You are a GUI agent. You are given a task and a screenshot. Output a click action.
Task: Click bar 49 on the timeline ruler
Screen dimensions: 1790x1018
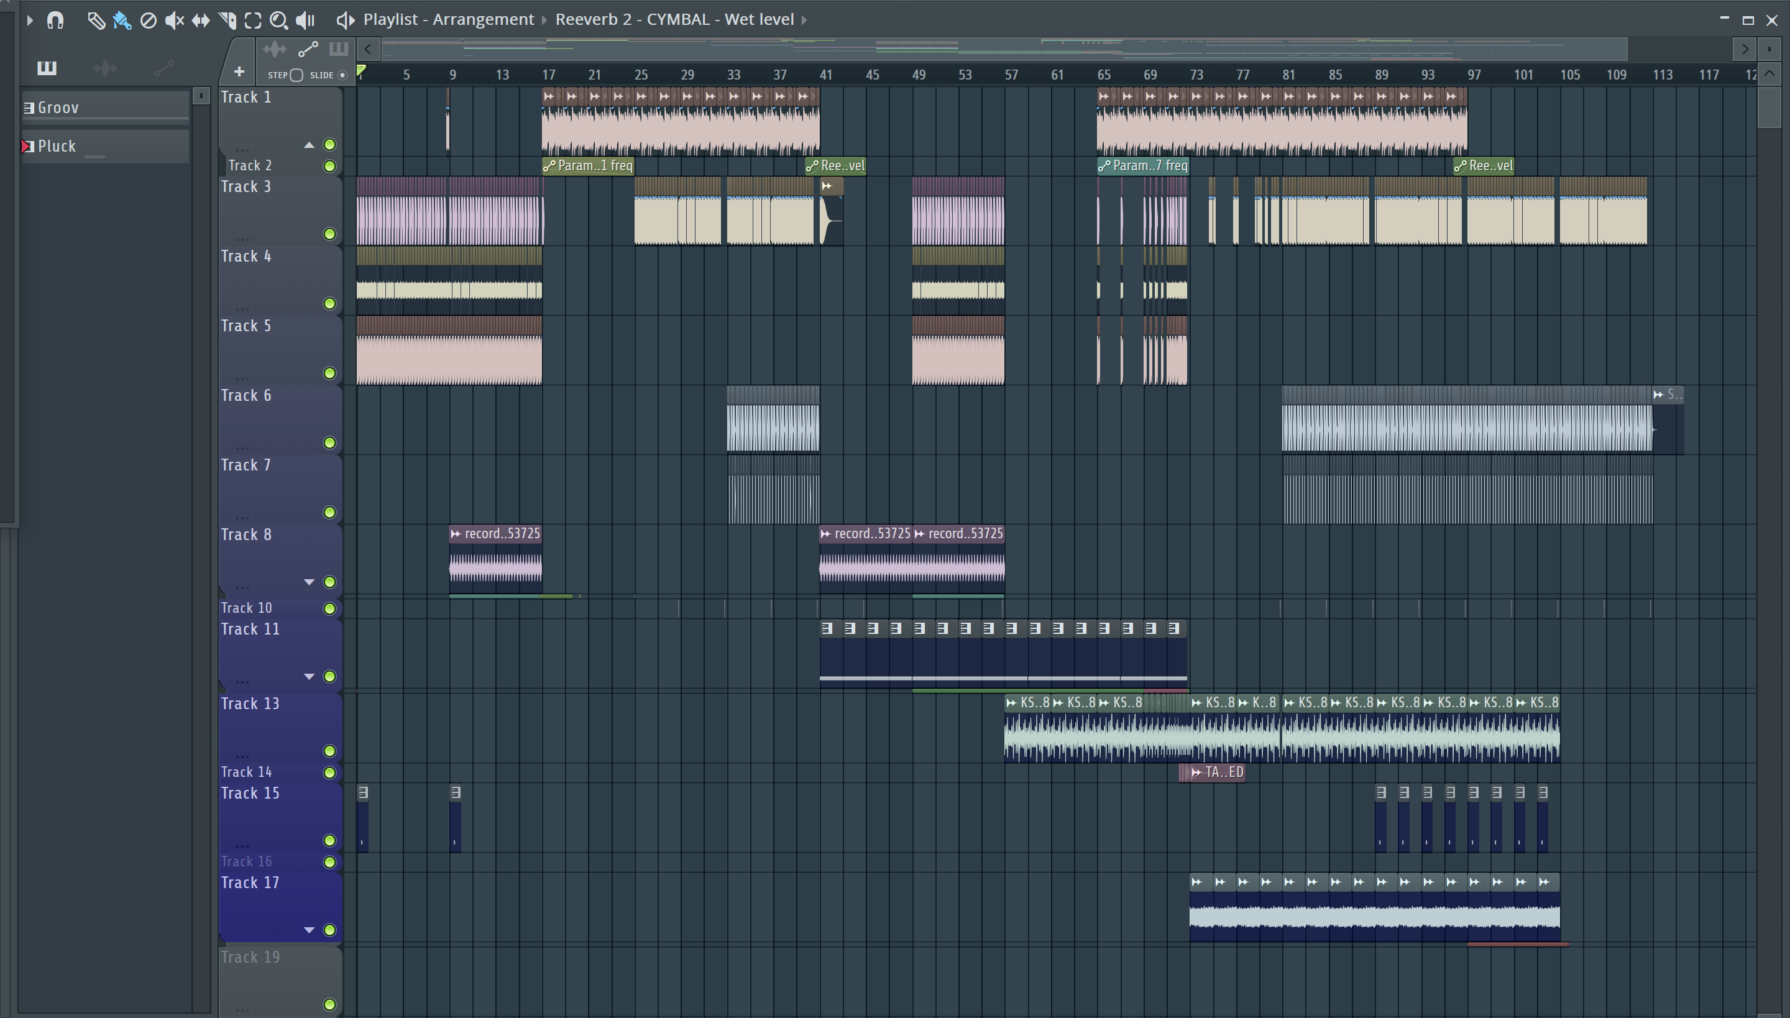click(919, 74)
